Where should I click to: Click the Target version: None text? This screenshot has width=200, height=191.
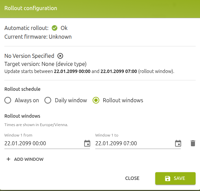[x=45, y=64]
